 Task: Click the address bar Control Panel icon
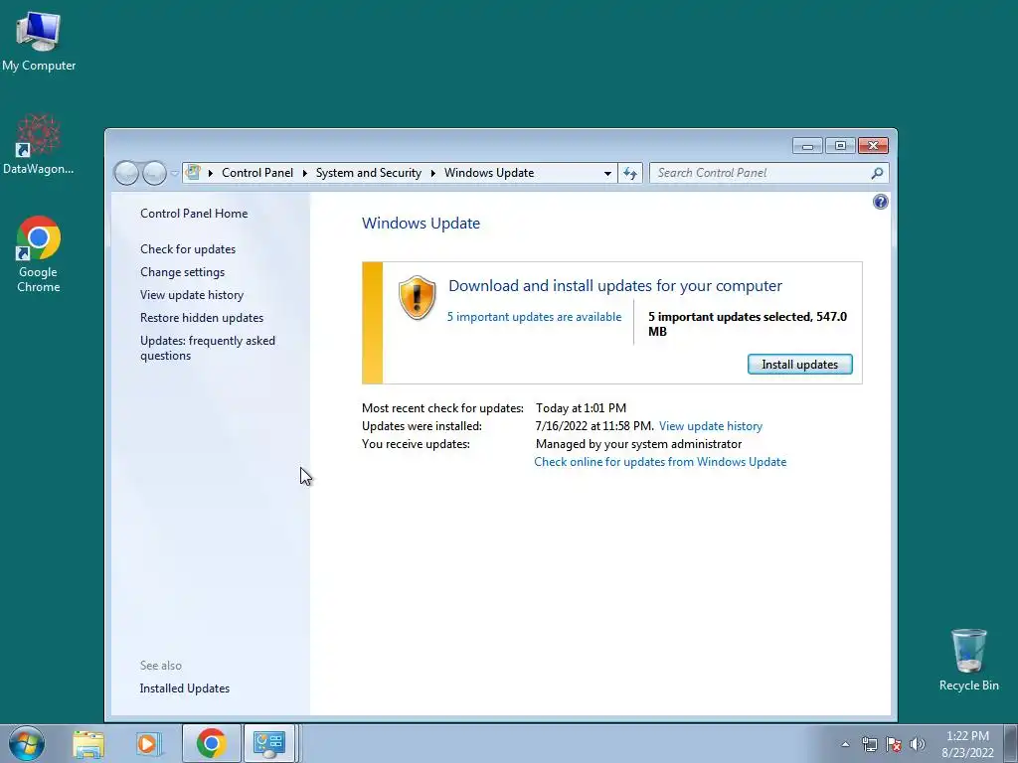click(x=193, y=173)
